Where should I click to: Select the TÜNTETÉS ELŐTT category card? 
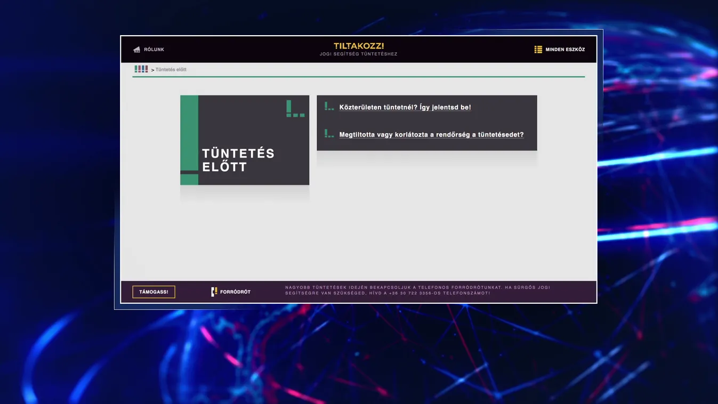[245, 140]
